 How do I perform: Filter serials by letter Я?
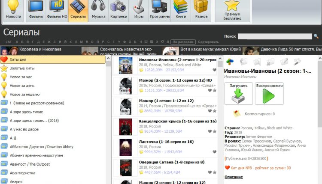168,42
